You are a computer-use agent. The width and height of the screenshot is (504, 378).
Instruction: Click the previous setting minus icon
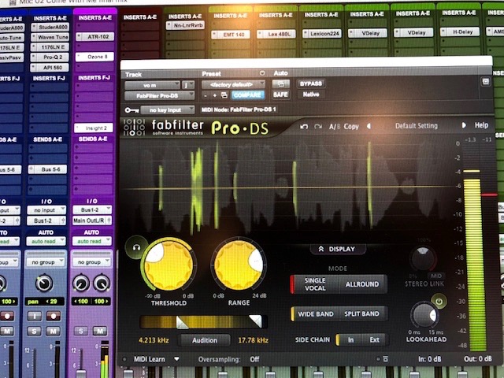pos(206,95)
